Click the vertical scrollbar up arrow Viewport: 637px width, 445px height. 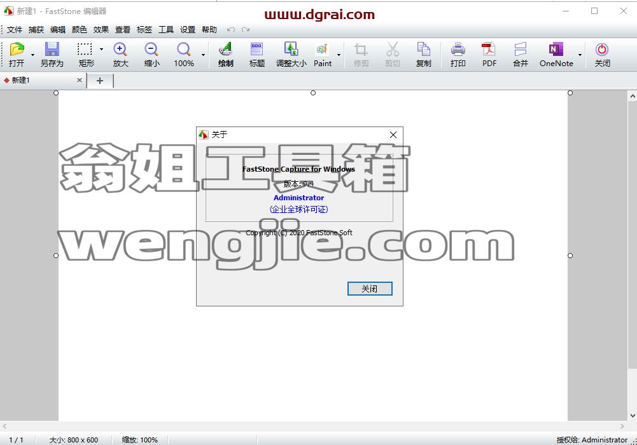[x=633, y=96]
